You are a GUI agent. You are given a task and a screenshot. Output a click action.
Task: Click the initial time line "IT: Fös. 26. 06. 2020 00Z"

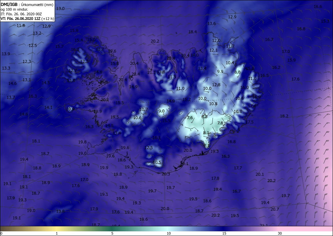pos(21,14)
